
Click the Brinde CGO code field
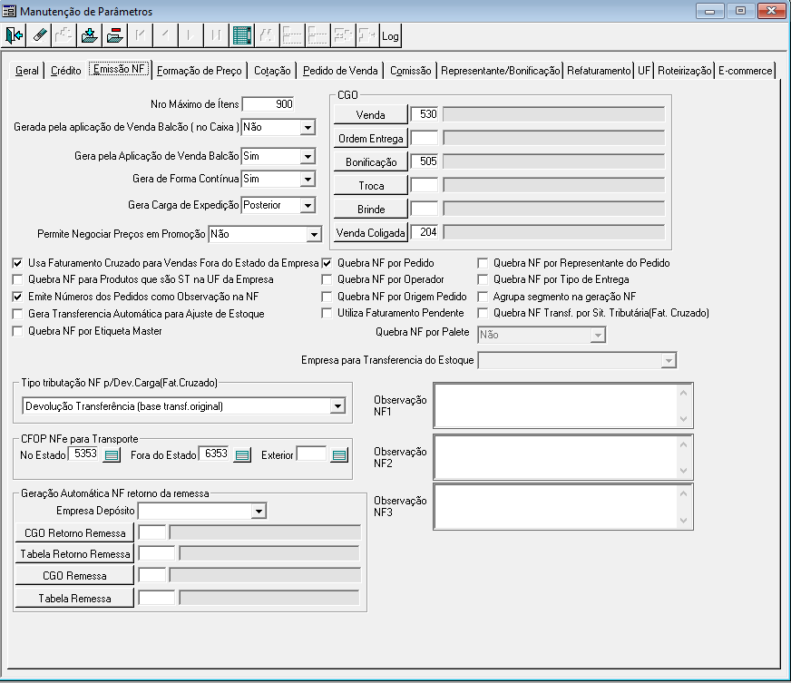425,209
